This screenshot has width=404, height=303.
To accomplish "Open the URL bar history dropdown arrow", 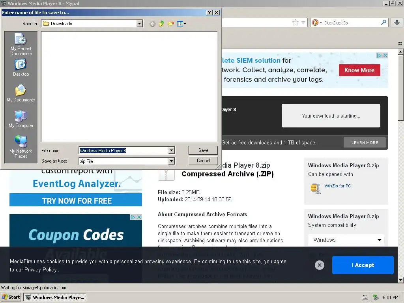I will click(303, 22).
